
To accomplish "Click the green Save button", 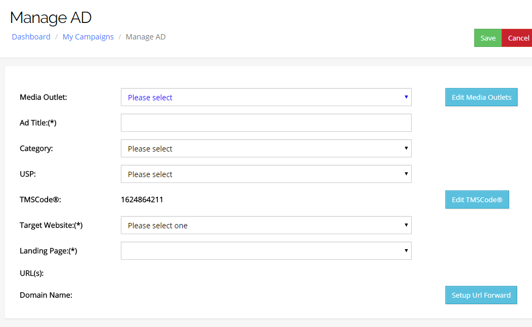I will point(488,38).
